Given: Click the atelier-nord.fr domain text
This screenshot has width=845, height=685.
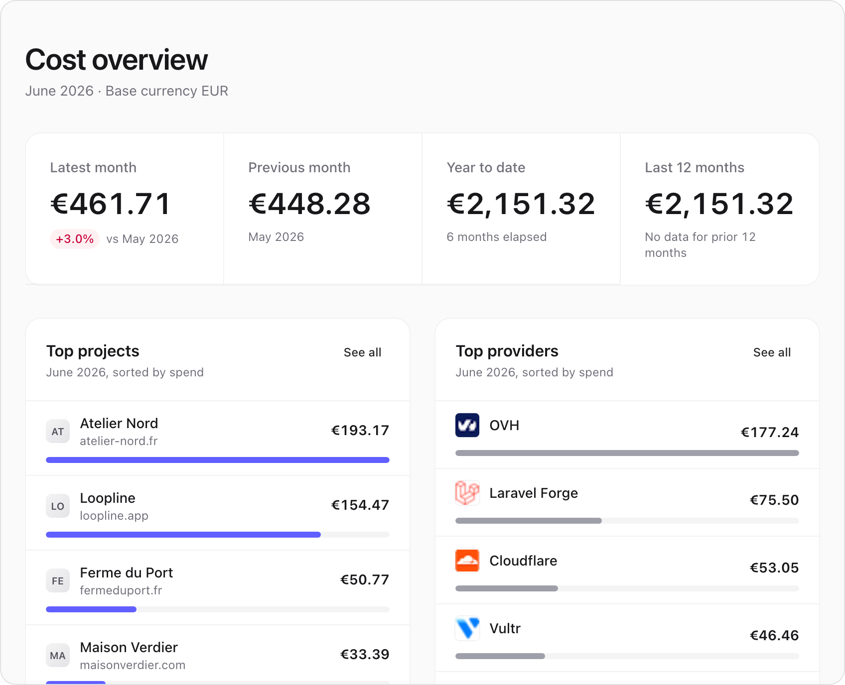Looking at the screenshot, I should click(119, 441).
